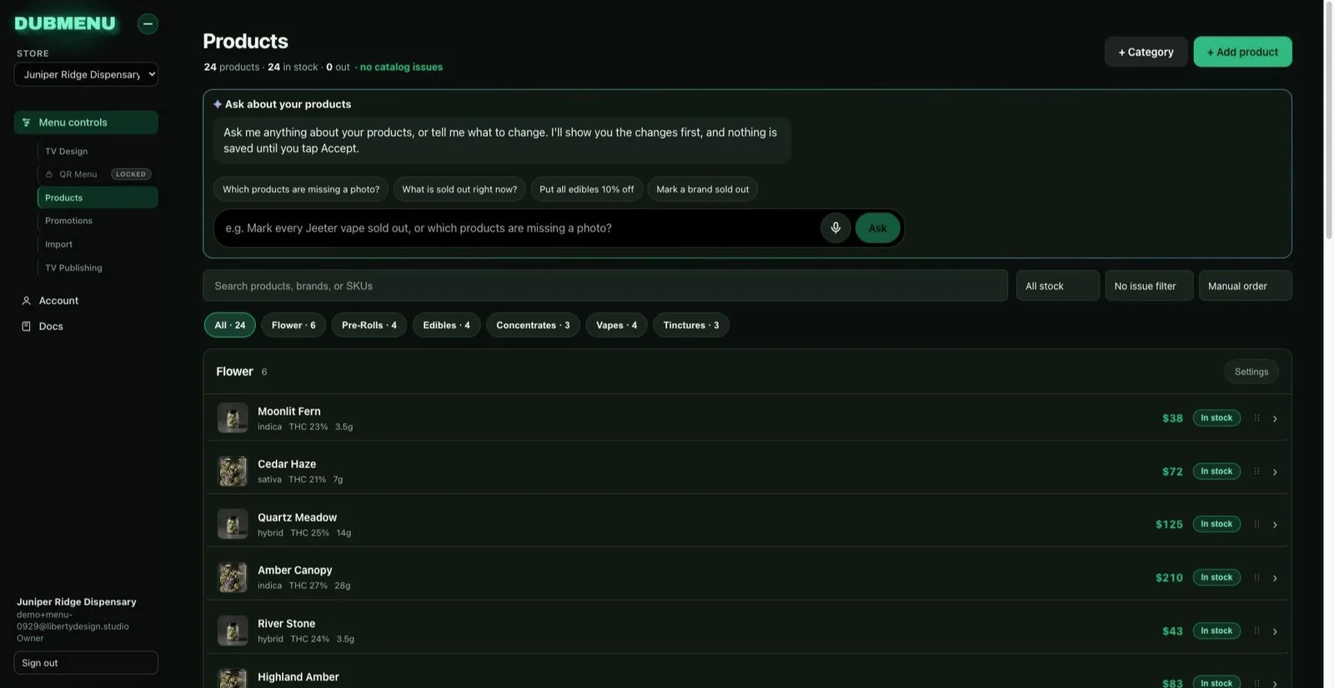The image size is (1334, 688).
Task: Click the microphone voice input icon
Action: tap(835, 227)
